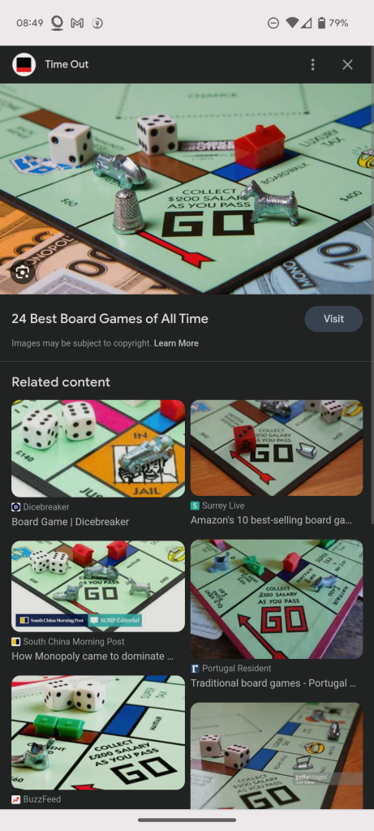
Task: Tap the Surrey Live favicon
Action: pos(195,506)
